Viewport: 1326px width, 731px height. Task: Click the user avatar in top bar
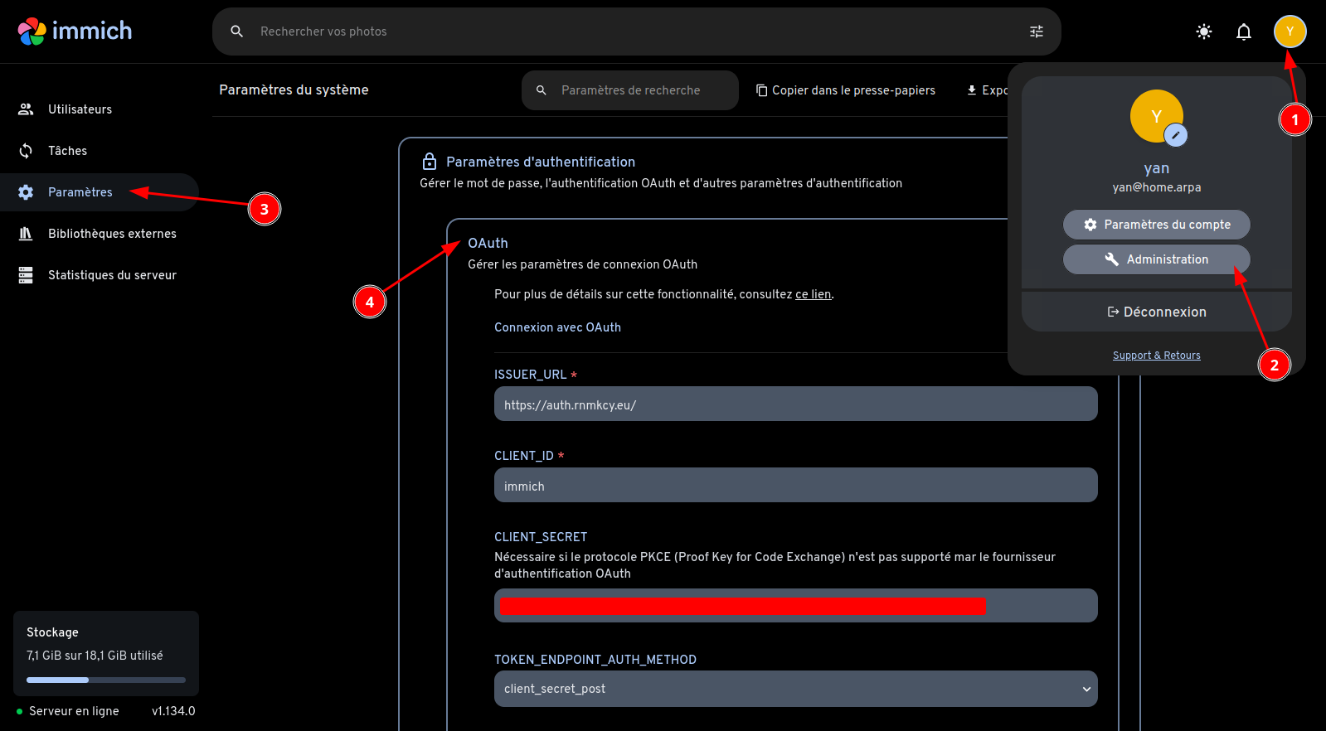pos(1290,31)
